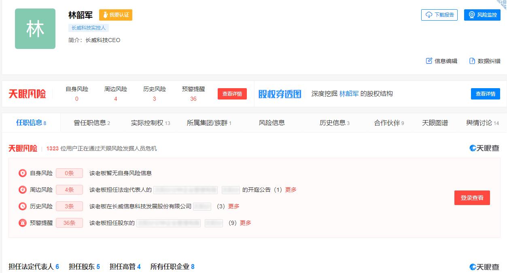Switch to the 舆情讨论 tab
Image resolution: width=507 pixels, height=273 pixels.
pos(483,123)
